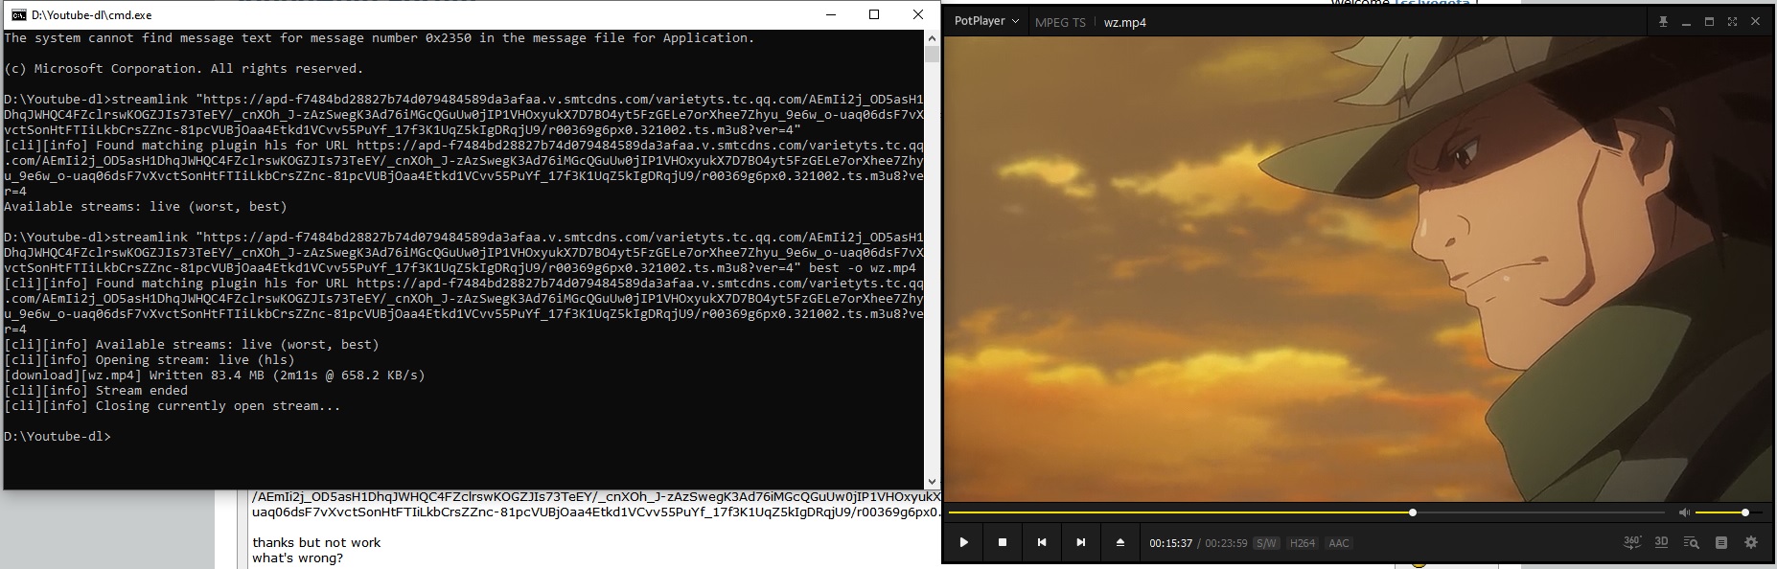Close the PotPlayer window

(1755, 21)
